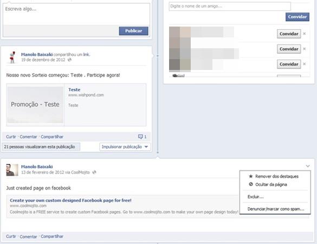Image resolution: width=317 pixels, height=244 pixels.
Task: Invite the first suggested friend
Action: click(289, 34)
